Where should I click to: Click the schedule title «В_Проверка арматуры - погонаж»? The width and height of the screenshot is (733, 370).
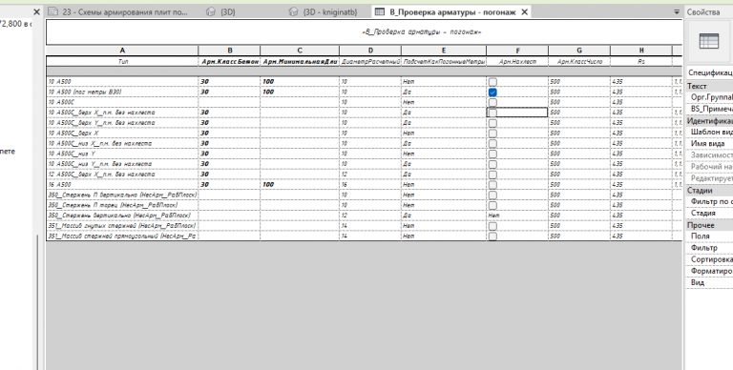click(422, 32)
